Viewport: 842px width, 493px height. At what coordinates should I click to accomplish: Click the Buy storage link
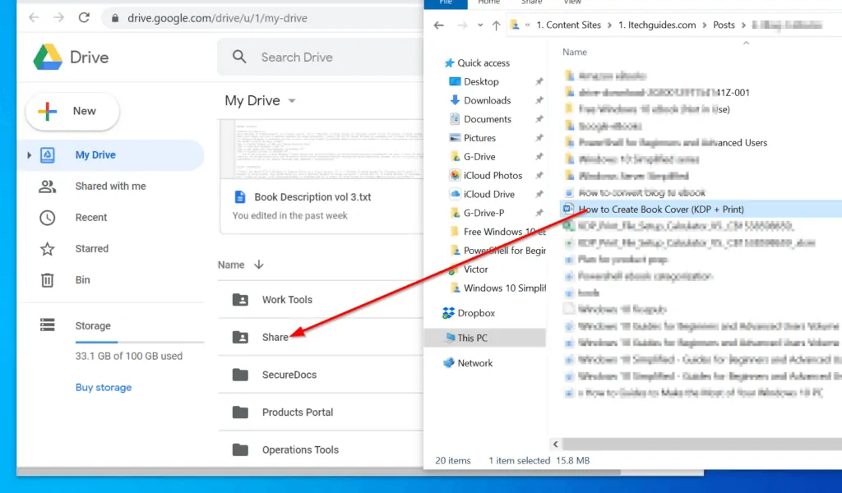103,387
